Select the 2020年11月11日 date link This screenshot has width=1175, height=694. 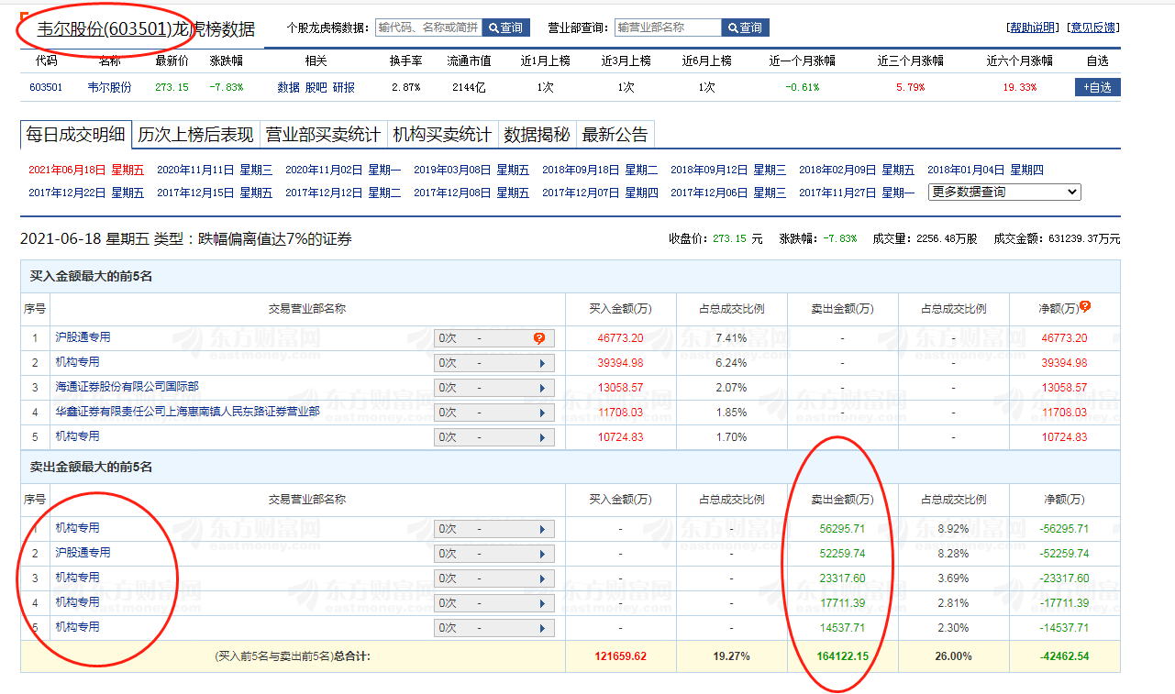tap(195, 170)
